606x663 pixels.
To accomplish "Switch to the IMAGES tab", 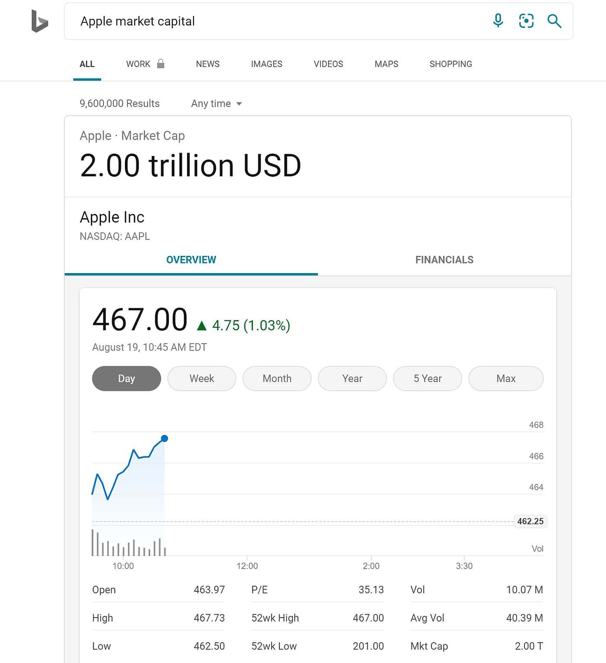I will pyautogui.click(x=266, y=64).
